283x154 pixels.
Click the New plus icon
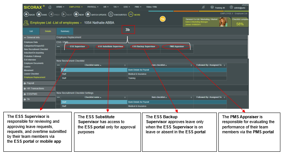pyautogui.click(x=76, y=14)
